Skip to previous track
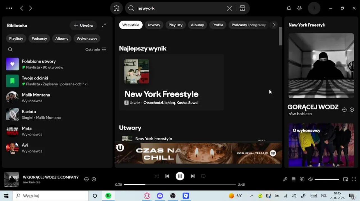360x201 pixels. [x=167, y=176]
